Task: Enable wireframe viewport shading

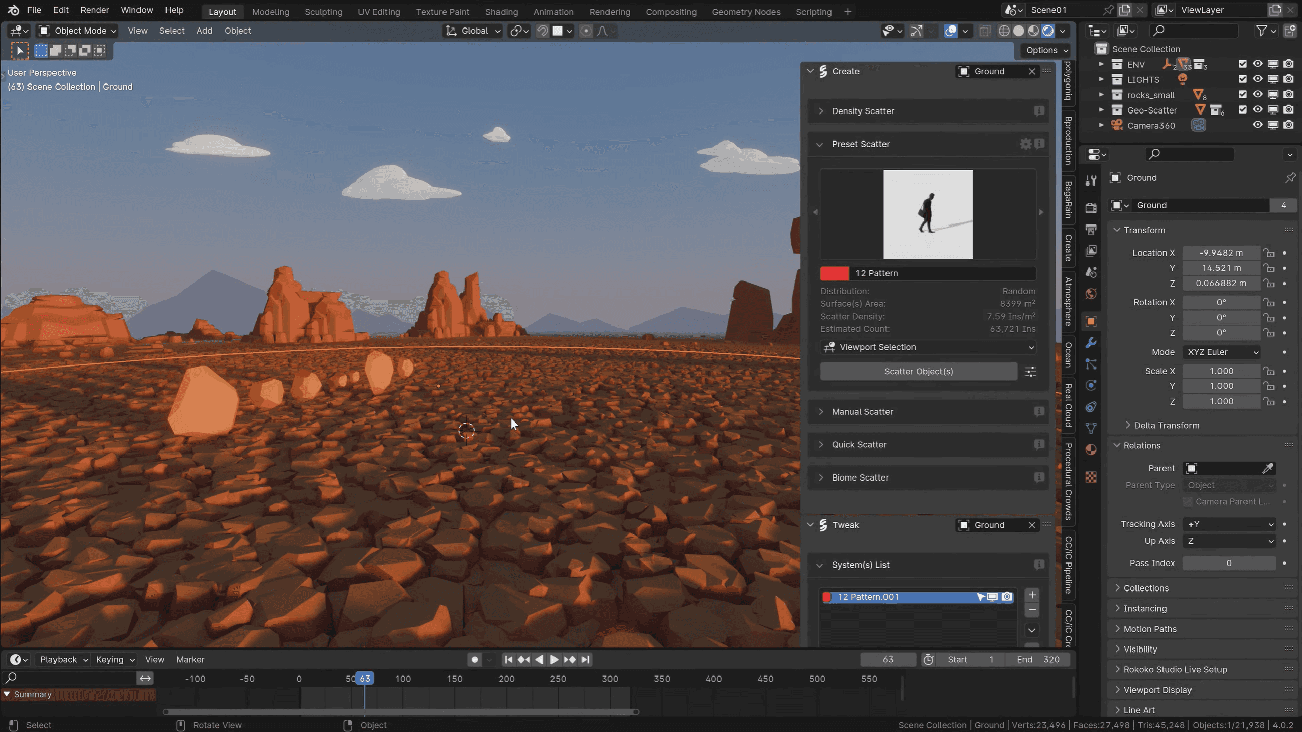Action: tap(1004, 31)
